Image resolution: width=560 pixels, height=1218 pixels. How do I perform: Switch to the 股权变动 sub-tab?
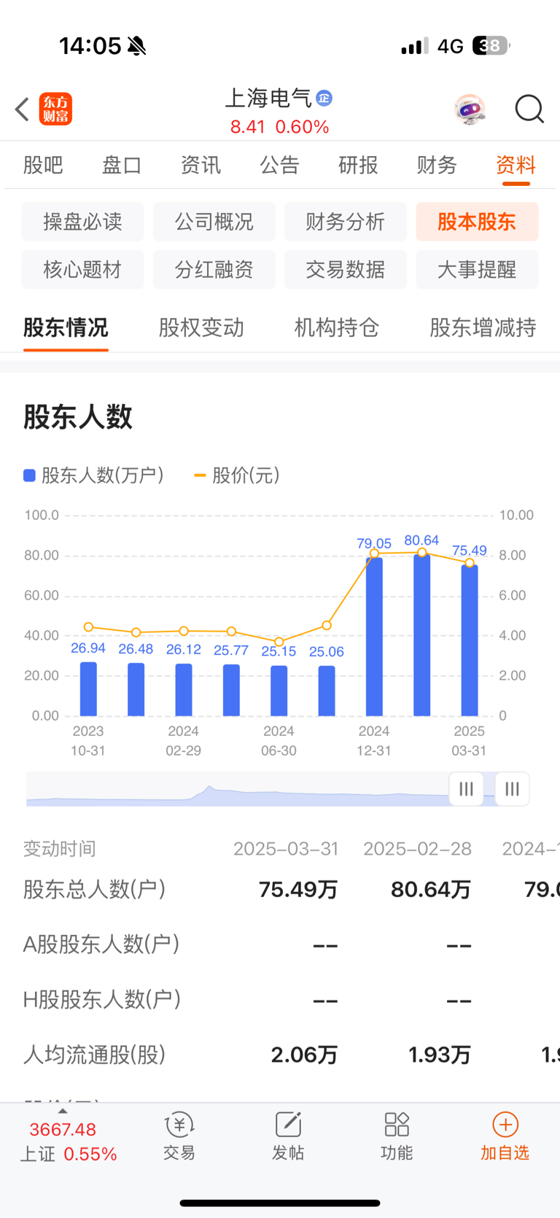coord(201,327)
